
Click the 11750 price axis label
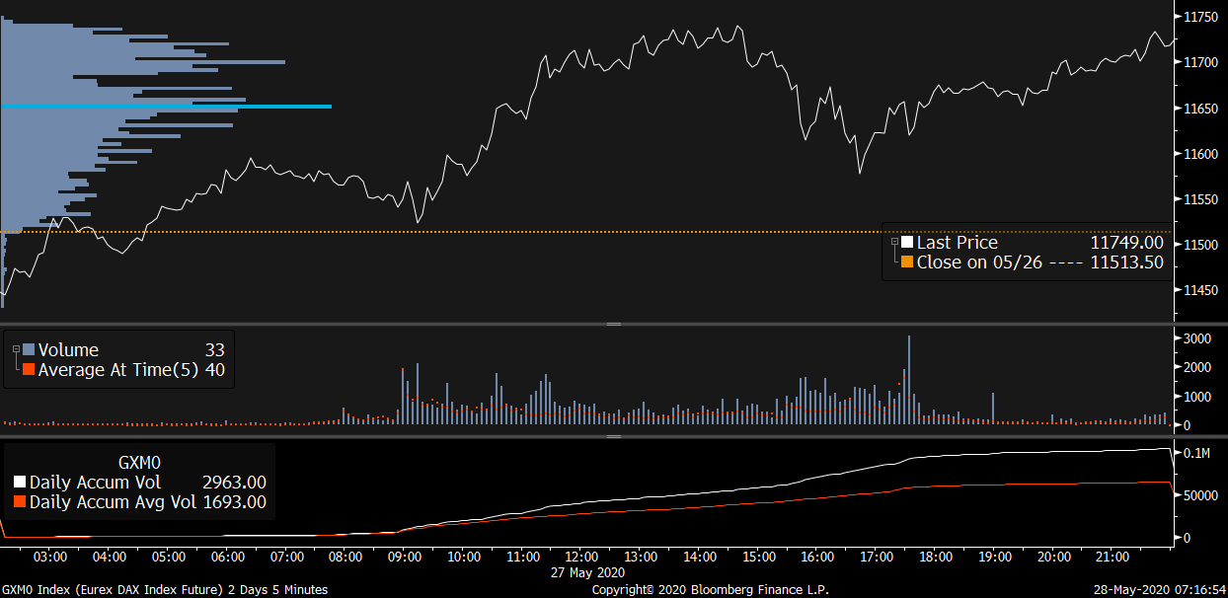[1200, 17]
